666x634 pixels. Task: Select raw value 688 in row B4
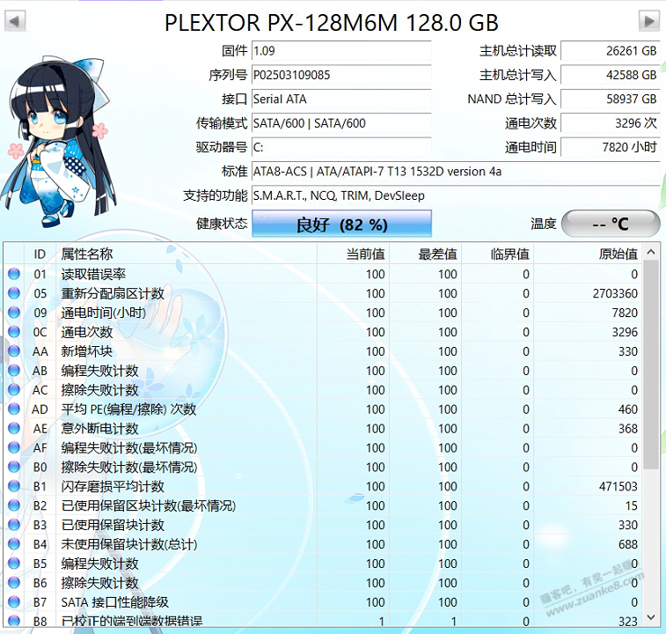pos(628,544)
